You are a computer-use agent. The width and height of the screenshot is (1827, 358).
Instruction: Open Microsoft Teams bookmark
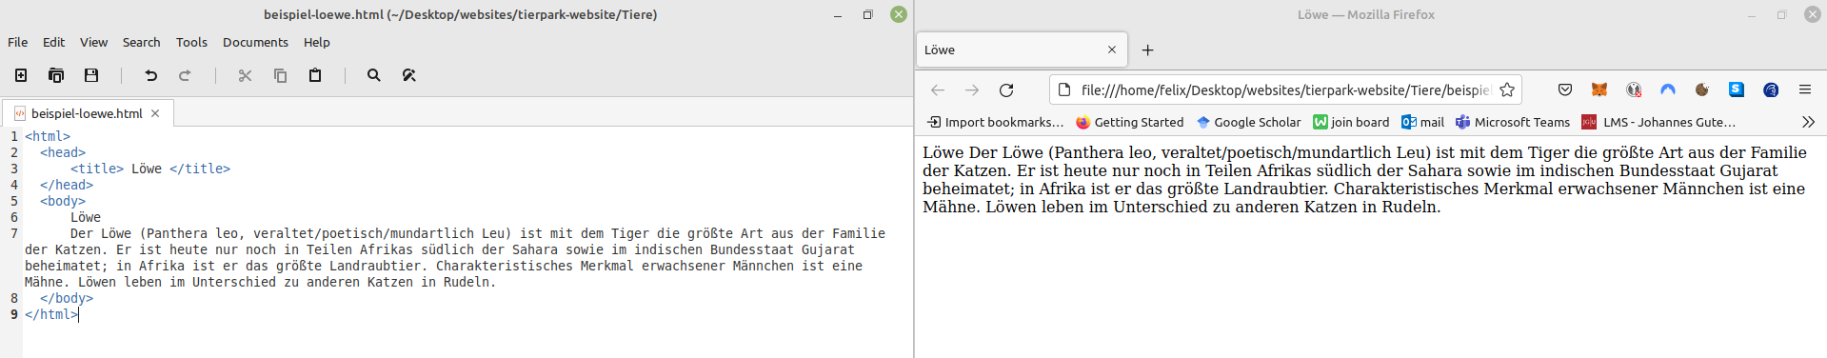pos(1512,122)
